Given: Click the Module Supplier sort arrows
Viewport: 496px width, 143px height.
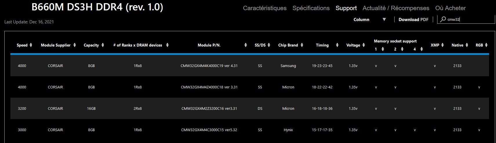Looking at the screenshot, I should [x=75, y=45].
